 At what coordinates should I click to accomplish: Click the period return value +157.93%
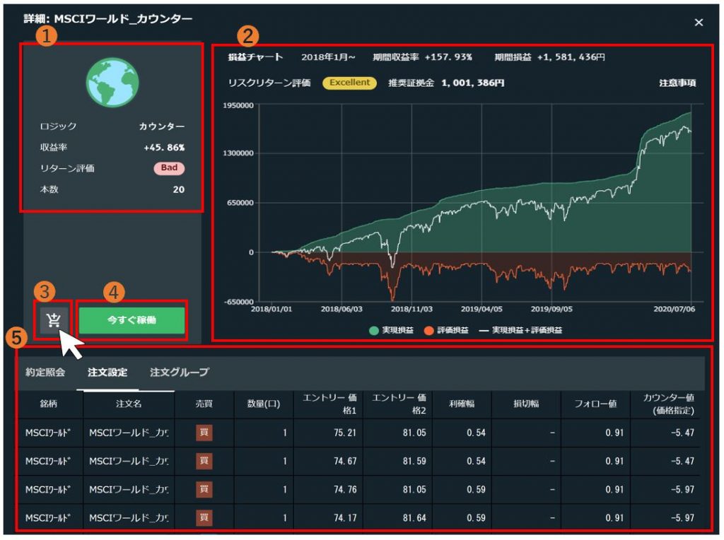click(448, 57)
